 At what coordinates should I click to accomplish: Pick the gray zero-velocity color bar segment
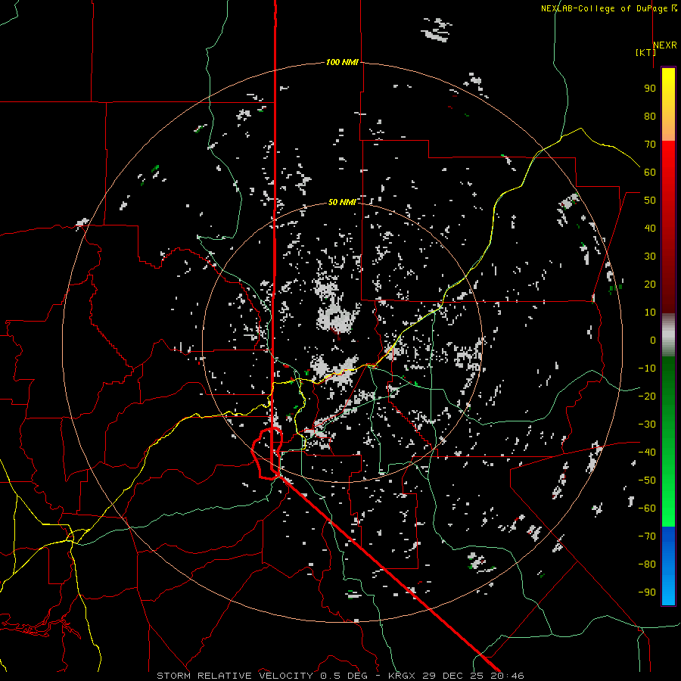(x=668, y=335)
